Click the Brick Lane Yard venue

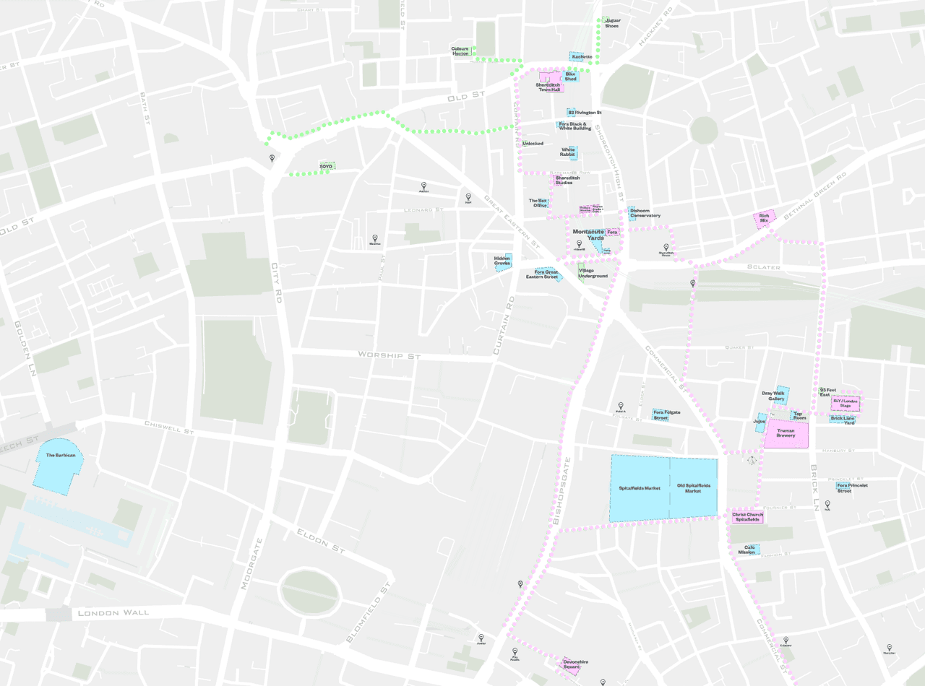click(843, 420)
